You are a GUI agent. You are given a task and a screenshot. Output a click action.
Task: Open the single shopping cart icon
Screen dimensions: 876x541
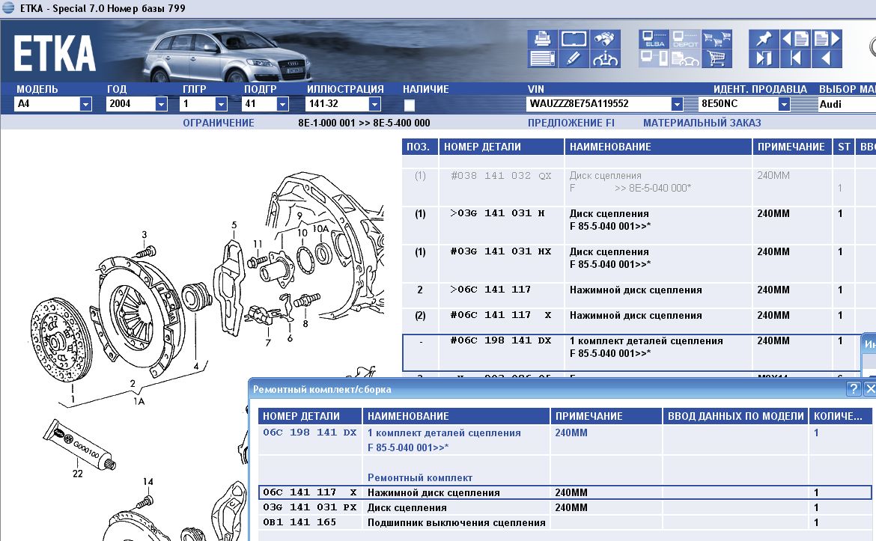point(717,58)
